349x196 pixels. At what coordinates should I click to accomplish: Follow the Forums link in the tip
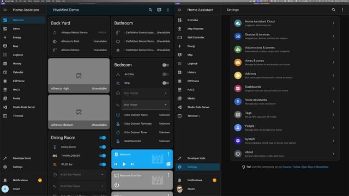pos(287,167)
